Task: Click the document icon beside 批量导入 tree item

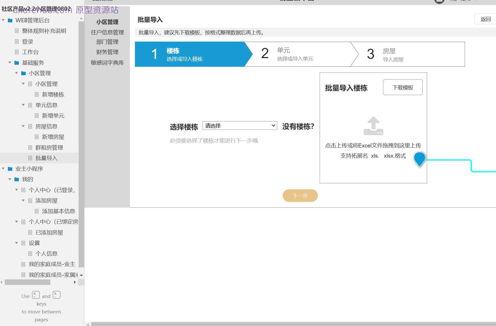Action: 30,158
